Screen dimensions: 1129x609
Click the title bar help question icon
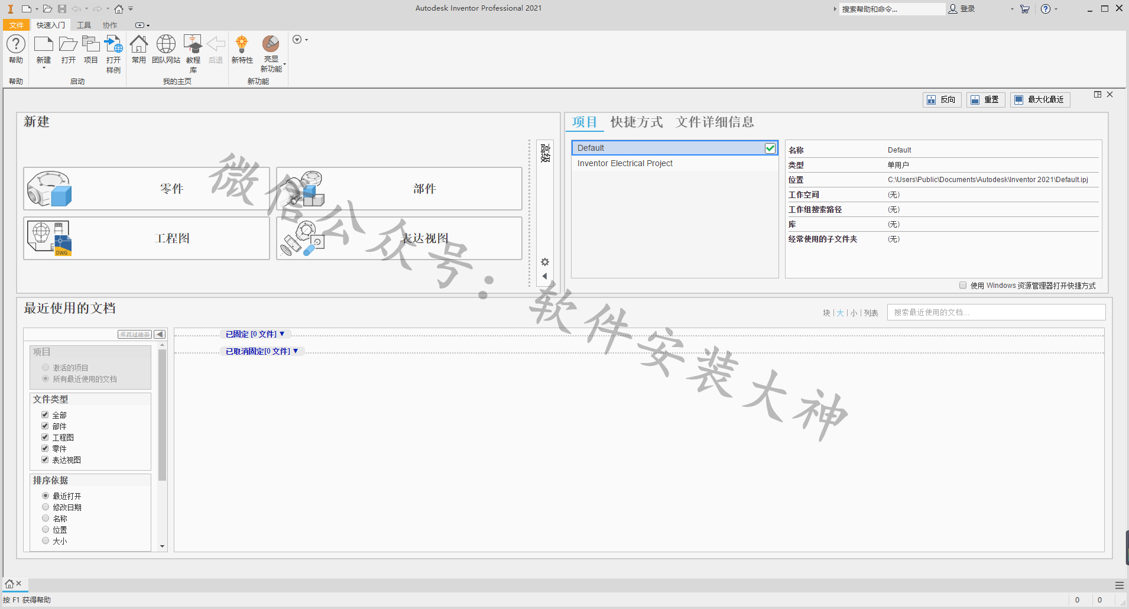(x=1046, y=9)
